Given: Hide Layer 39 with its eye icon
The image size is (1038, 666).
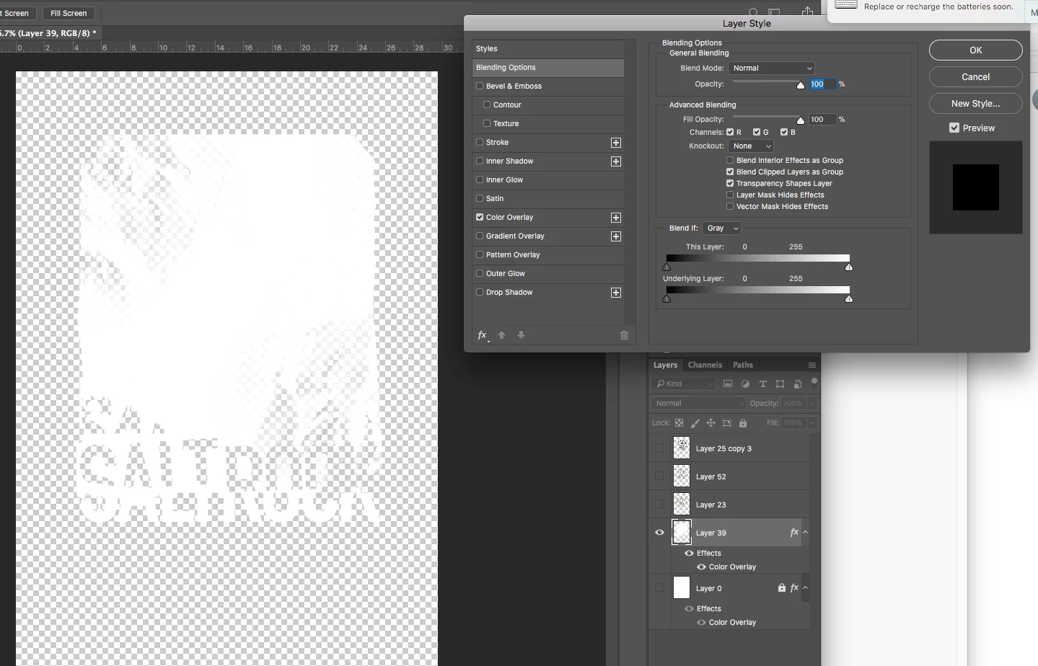Looking at the screenshot, I should click(x=659, y=533).
